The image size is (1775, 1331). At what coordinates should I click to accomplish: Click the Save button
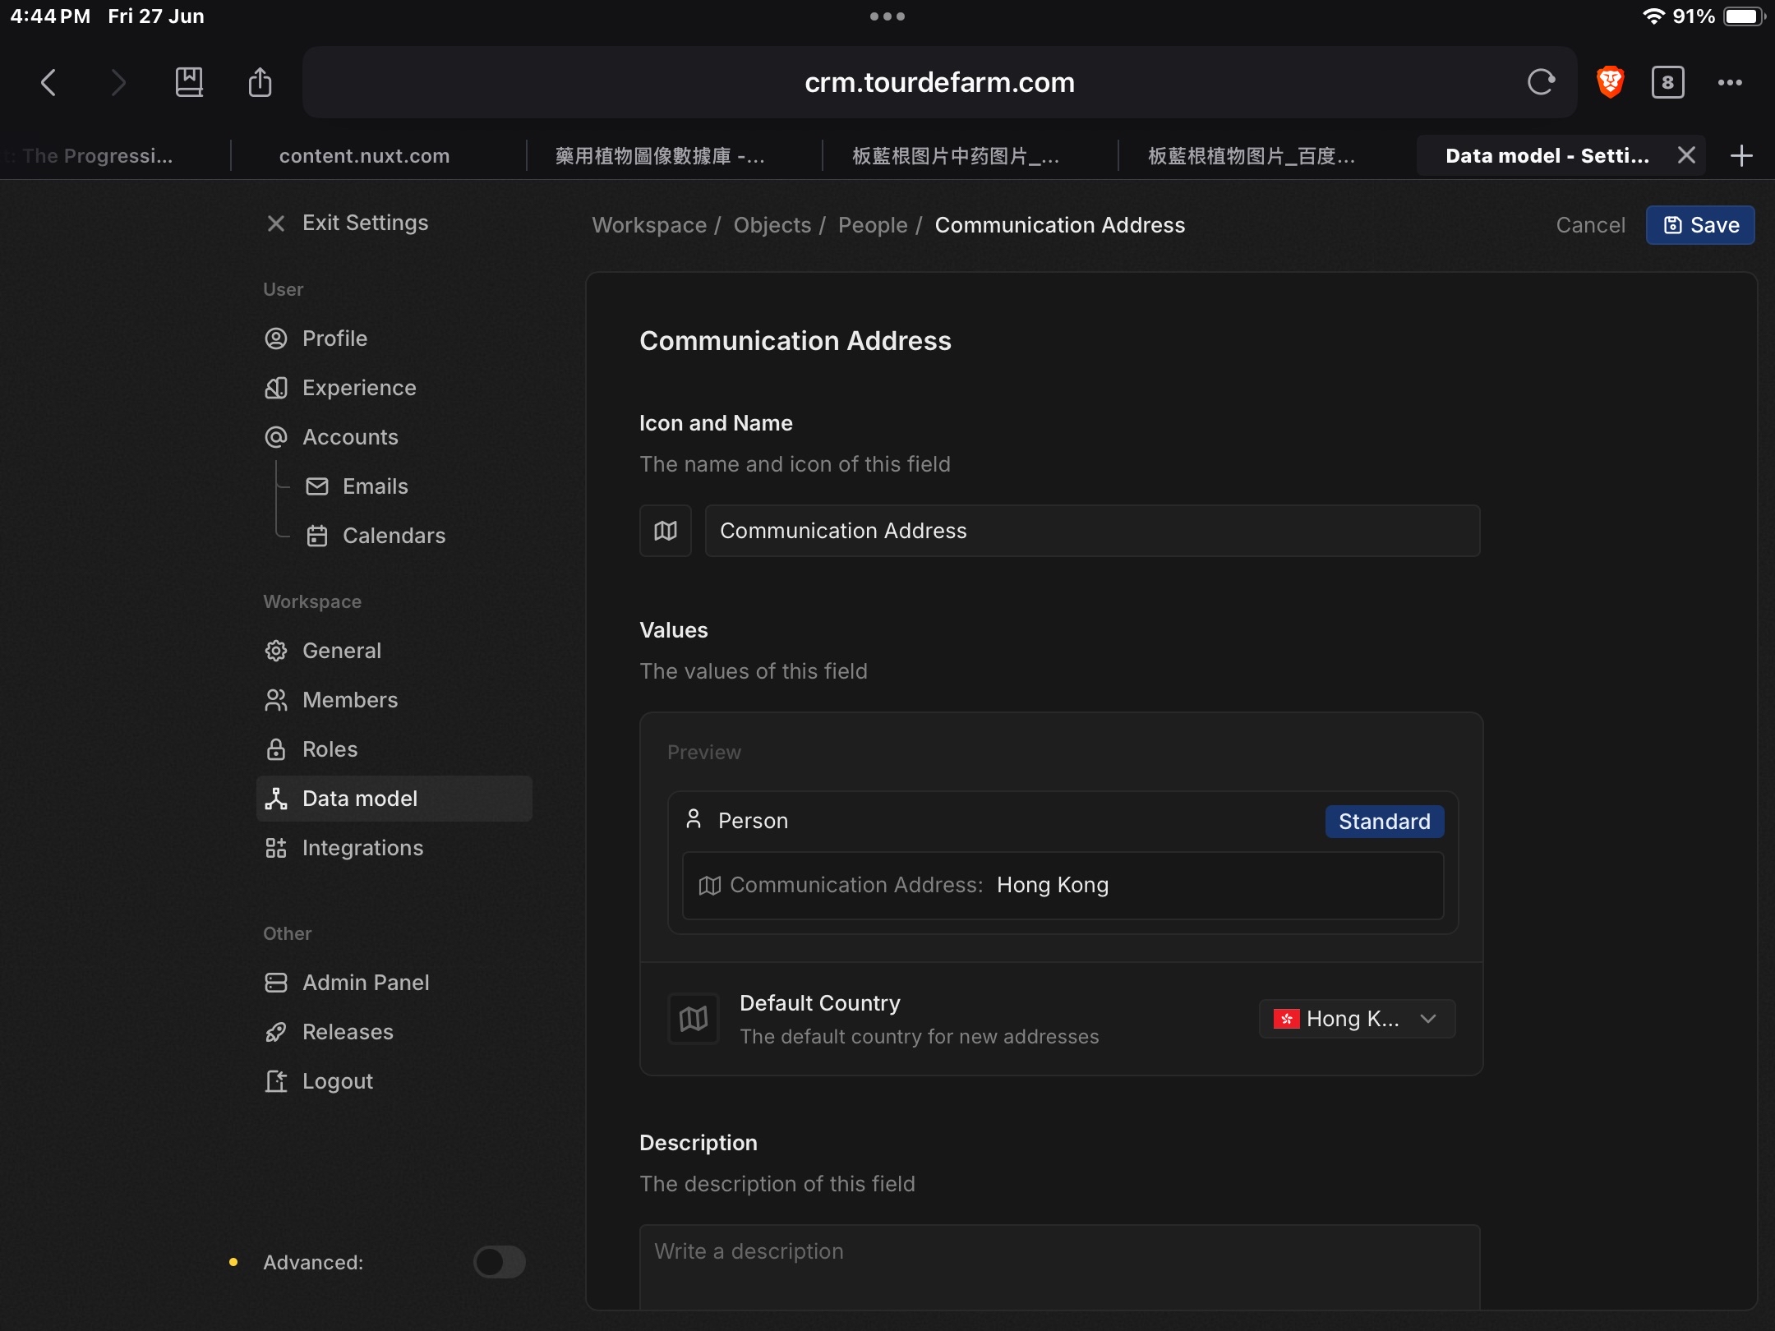[x=1700, y=225]
